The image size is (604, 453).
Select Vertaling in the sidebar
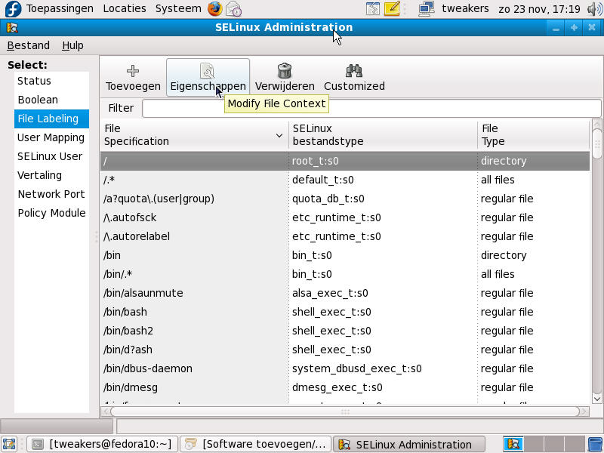(x=51, y=175)
